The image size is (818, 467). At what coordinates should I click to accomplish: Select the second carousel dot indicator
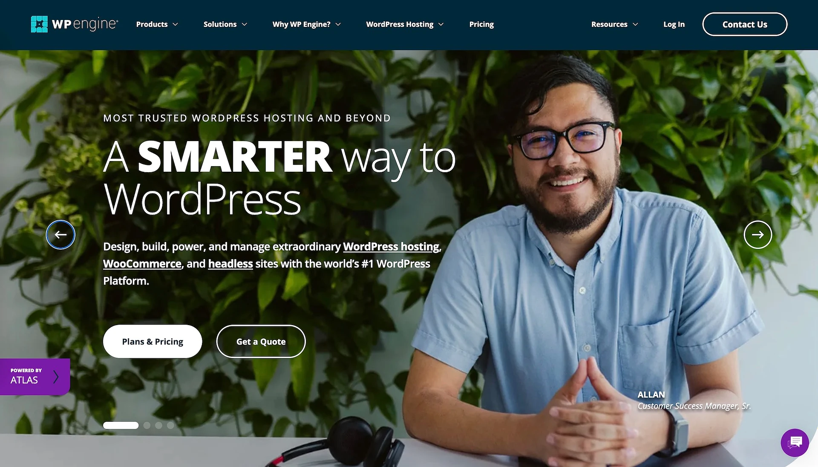pos(147,425)
